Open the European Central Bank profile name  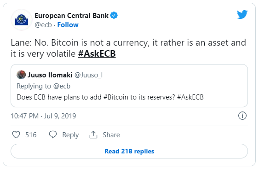(71, 16)
